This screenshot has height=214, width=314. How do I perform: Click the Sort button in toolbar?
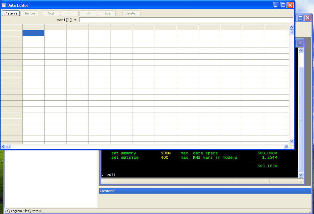51,13
